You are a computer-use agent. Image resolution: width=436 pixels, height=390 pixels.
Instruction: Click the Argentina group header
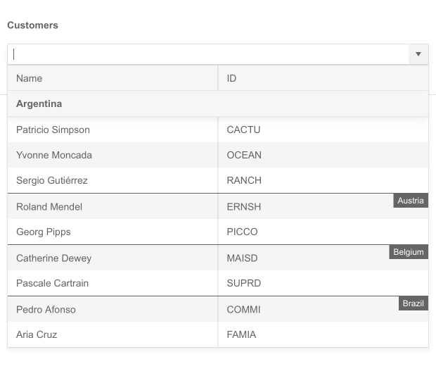tap(39, 103)
